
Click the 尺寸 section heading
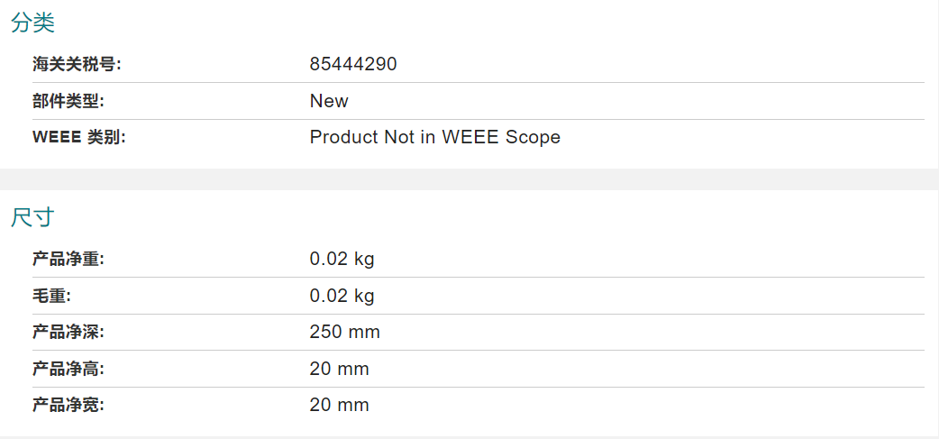[33, 217]
